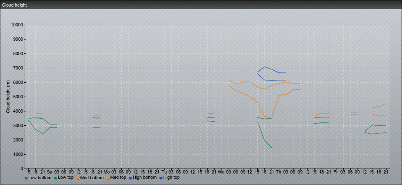This screenshot has height=185, width=402.
Task: Click the Su day label on x-axis
Action: pos(50,172)
